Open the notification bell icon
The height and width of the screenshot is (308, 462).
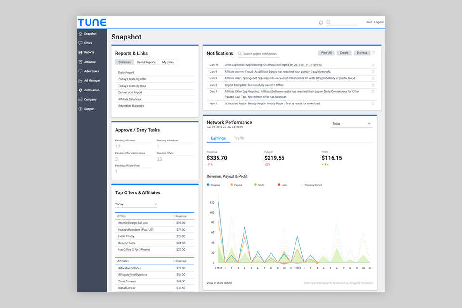tap(321, 23)
